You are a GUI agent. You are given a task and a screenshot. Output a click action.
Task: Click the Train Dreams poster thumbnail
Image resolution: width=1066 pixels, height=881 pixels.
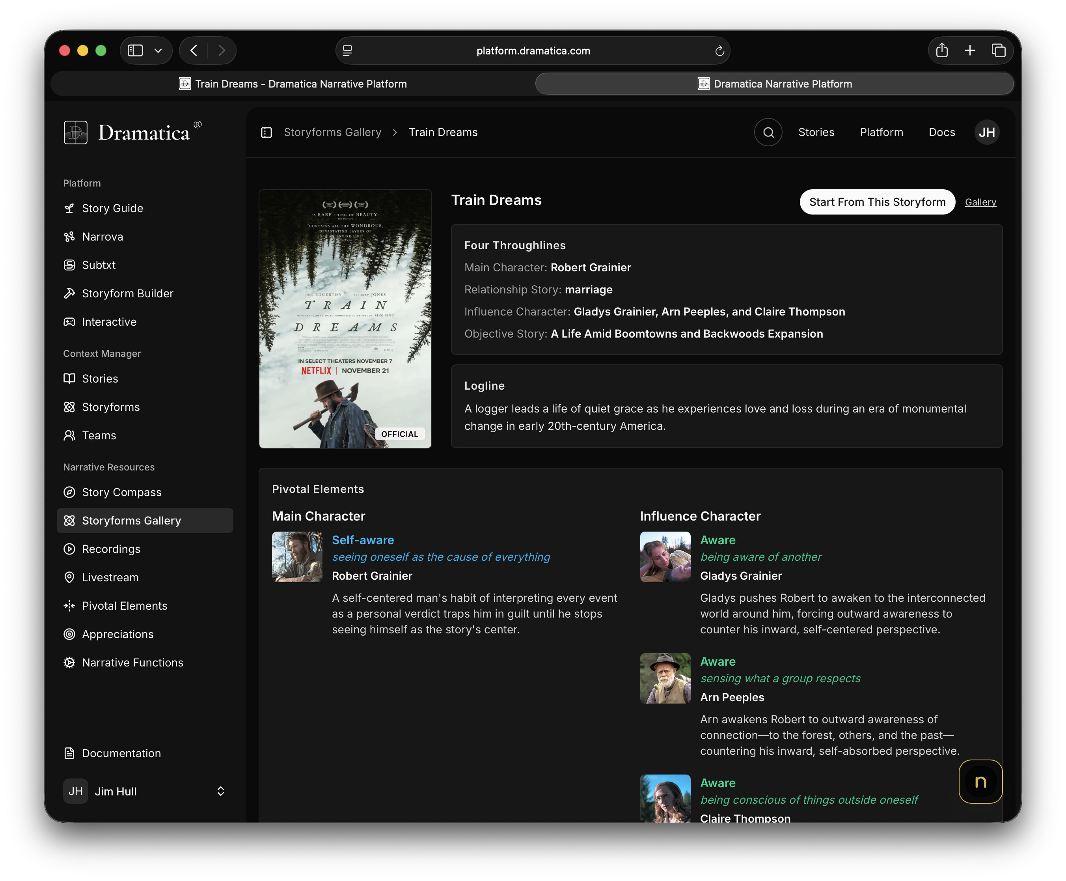[x=345, y=319]
